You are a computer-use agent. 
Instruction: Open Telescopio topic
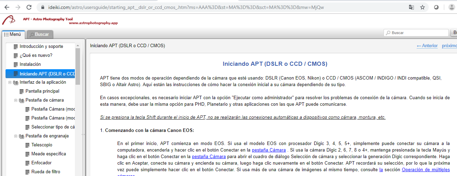[42, 145]
